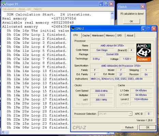The width and height of the screenshot is (159, 136).
Task: Click the HTT value 300.1 MHz
Action: pyautogui.click(x=101, y=100)
